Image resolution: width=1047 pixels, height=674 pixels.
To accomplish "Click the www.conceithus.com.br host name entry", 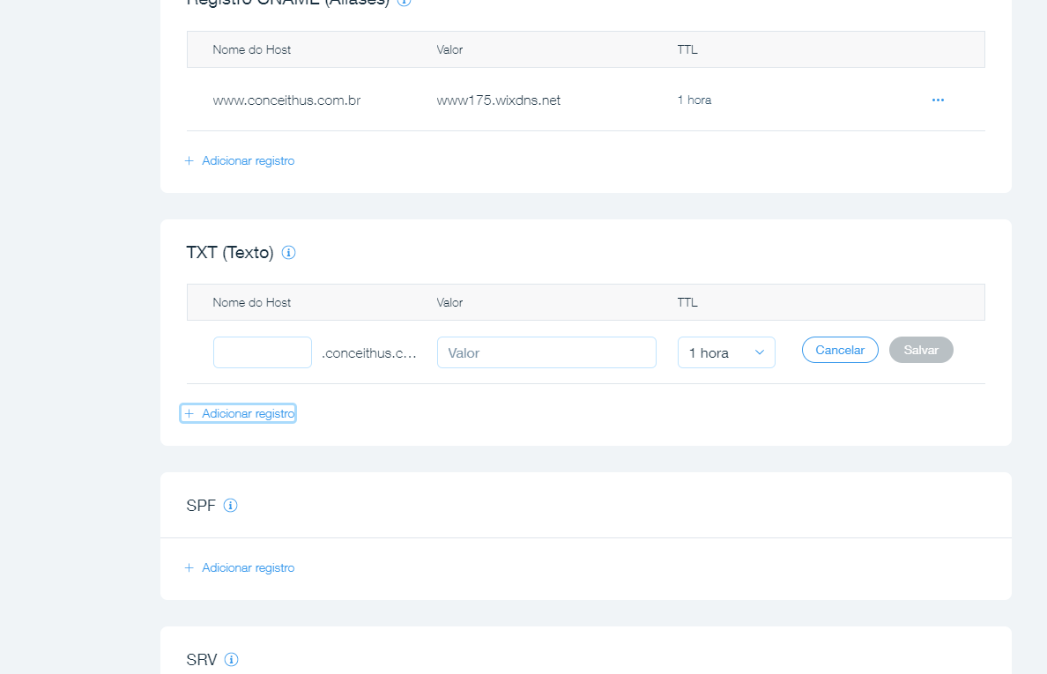I will tap(286, 100).
